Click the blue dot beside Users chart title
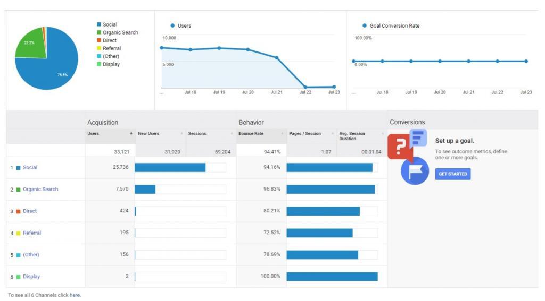This screenshot has width=545, height=301. pos(172,25)
